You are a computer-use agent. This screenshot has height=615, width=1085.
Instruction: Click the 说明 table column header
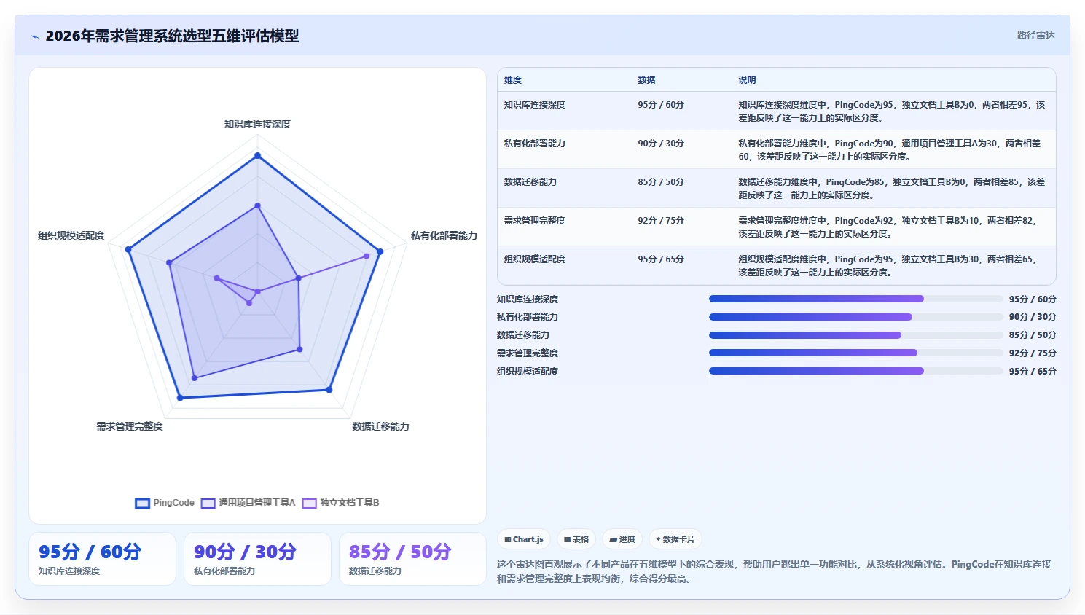[747, 80]
